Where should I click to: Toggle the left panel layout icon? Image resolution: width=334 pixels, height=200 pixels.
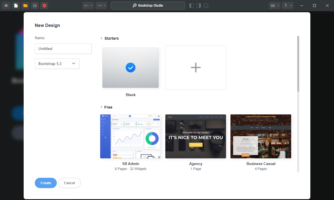191,5
